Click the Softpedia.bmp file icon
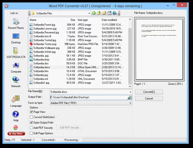 point(31,59)
